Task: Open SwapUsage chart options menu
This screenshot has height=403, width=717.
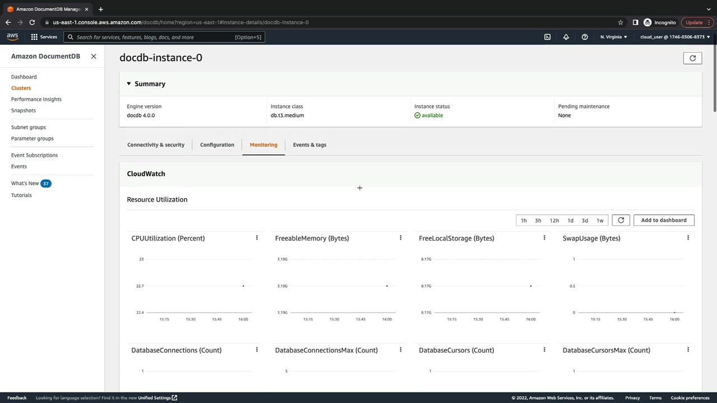Action: tap(688, 238)
